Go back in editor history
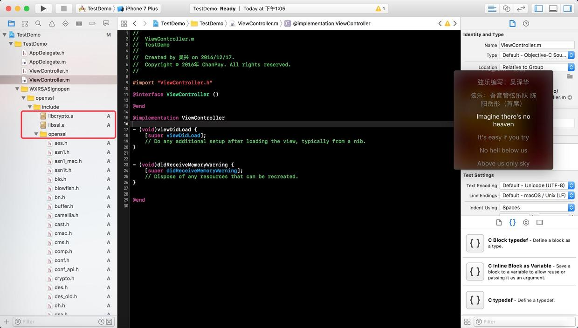The width and height of the screenshot is (578, 328). [135, 23]
